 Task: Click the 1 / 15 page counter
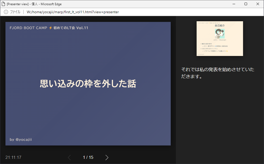pyautogui.click(x=88, y=157)
